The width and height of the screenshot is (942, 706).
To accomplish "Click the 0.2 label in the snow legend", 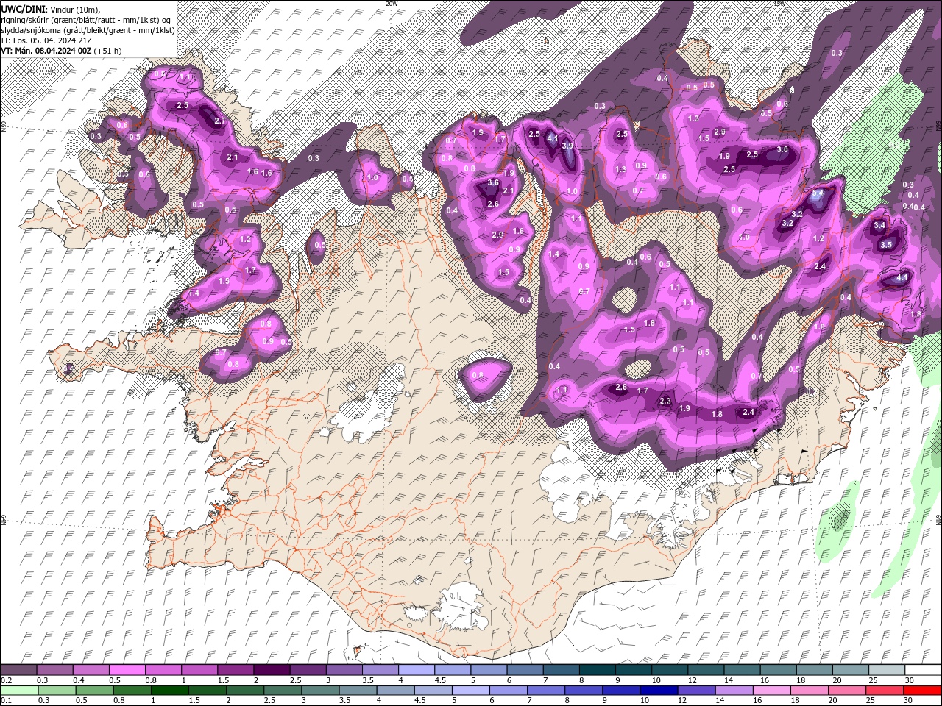I will point(6,680).
